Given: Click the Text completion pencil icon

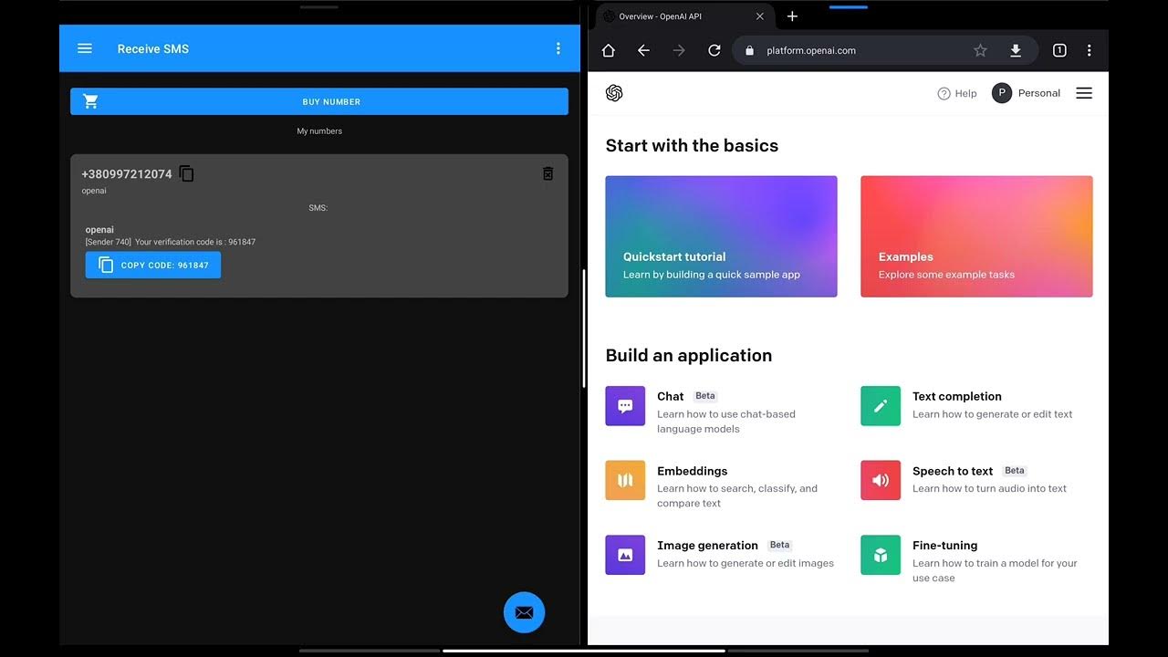Looking at the screenshot, I should 881,406.
